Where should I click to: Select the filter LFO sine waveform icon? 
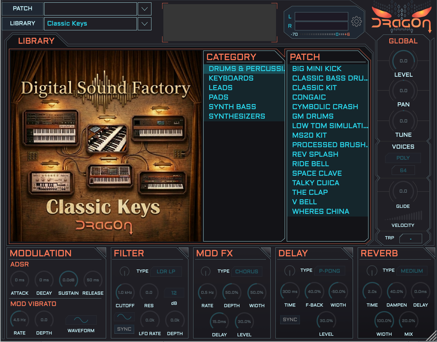pos(124,317)
